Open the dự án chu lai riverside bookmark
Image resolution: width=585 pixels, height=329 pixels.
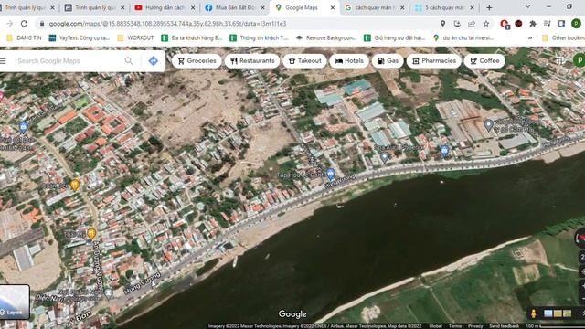(x=463, y=37)
